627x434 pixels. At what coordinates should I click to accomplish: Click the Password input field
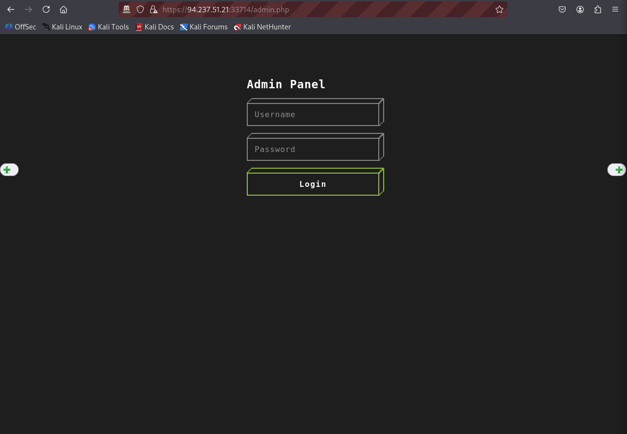point(313,150)
